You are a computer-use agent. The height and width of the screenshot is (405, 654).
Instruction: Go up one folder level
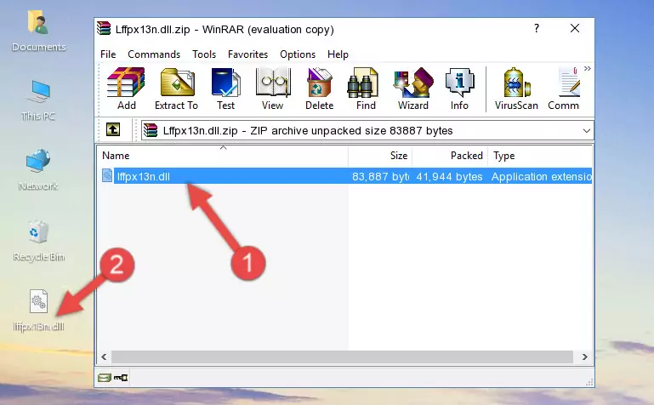click(113, 129)
